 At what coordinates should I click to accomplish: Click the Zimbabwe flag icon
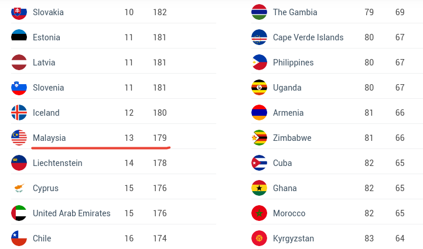click(x=259, y=137)
